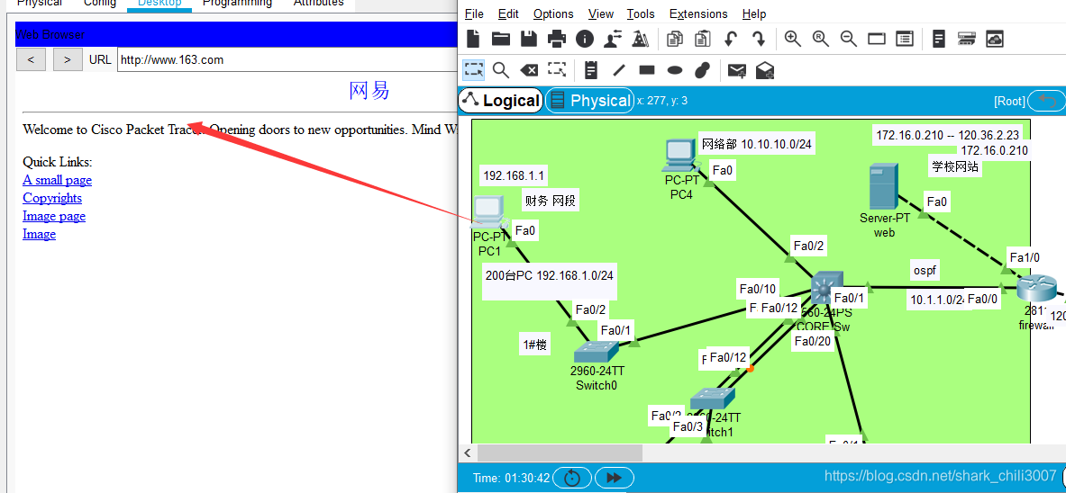Follow the 'Image page' link
Image resolution: width=1066 pixels, height=493 pixels.
click(54, 216)
